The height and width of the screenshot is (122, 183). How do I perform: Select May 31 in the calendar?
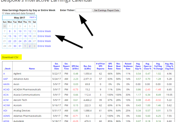20,46
